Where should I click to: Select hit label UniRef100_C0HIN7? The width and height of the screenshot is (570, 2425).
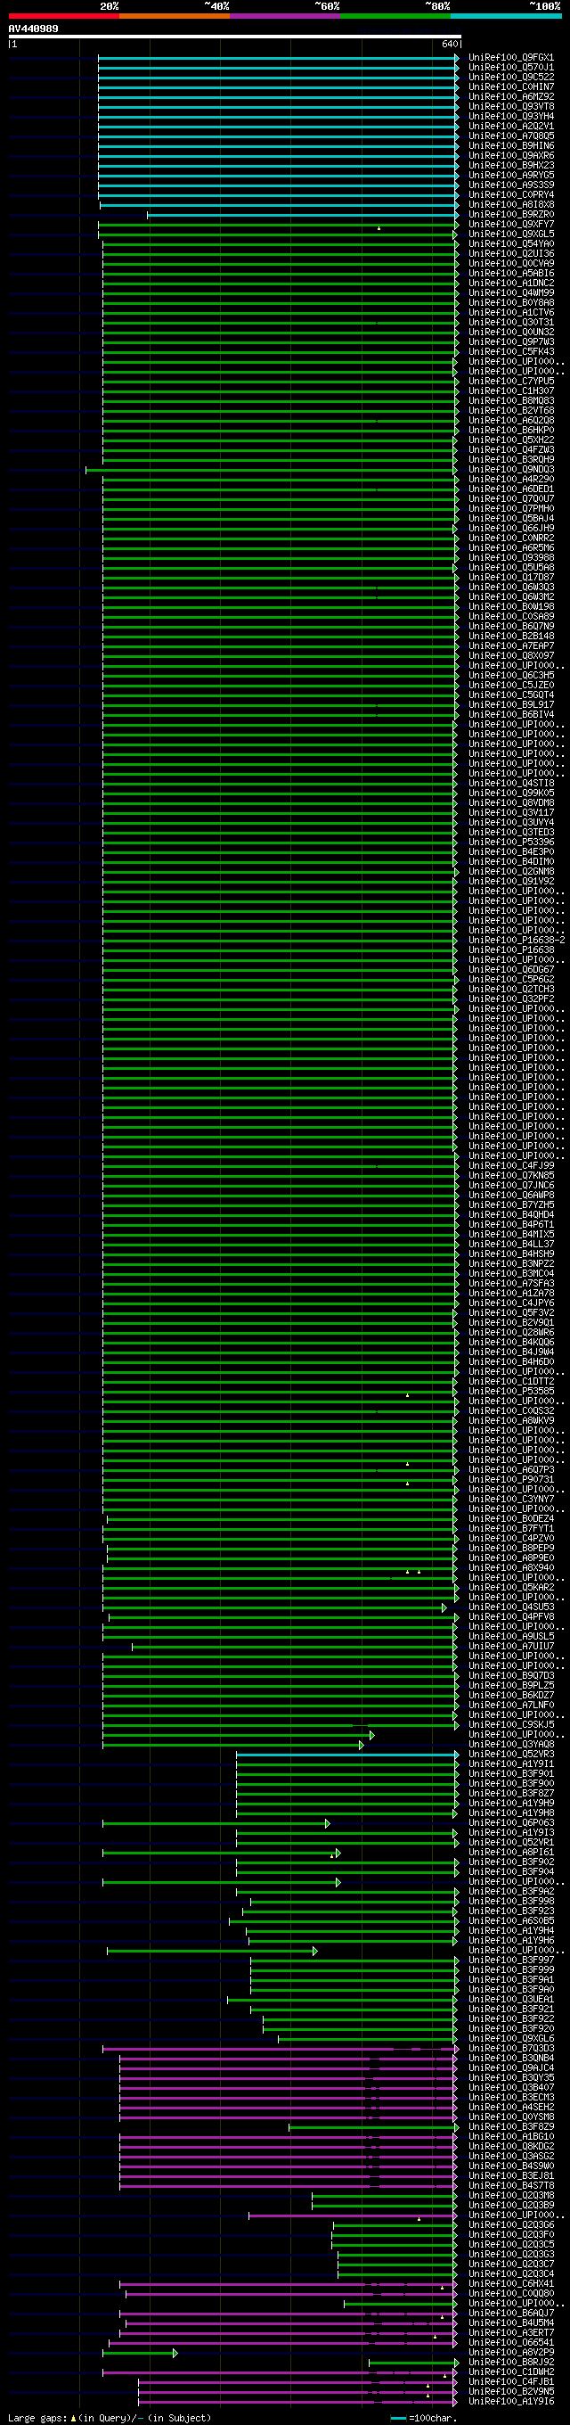pyautogui.click(x=512, y=86)
